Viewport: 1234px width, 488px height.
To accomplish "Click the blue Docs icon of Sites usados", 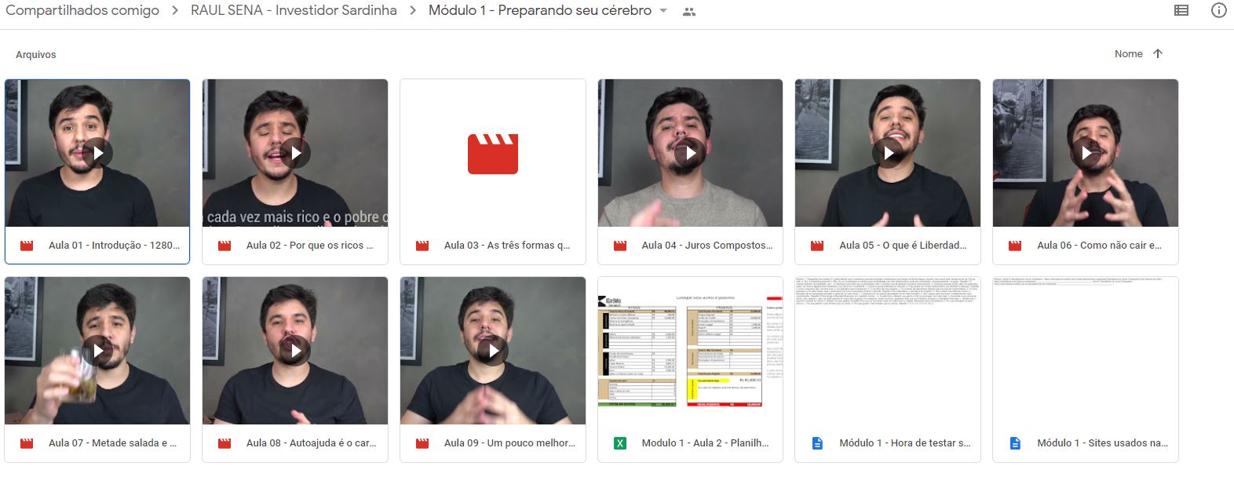I will (1015, 443).
